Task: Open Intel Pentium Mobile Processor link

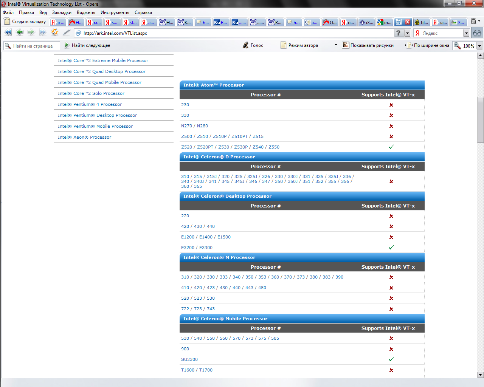Action: coord(95,126)
